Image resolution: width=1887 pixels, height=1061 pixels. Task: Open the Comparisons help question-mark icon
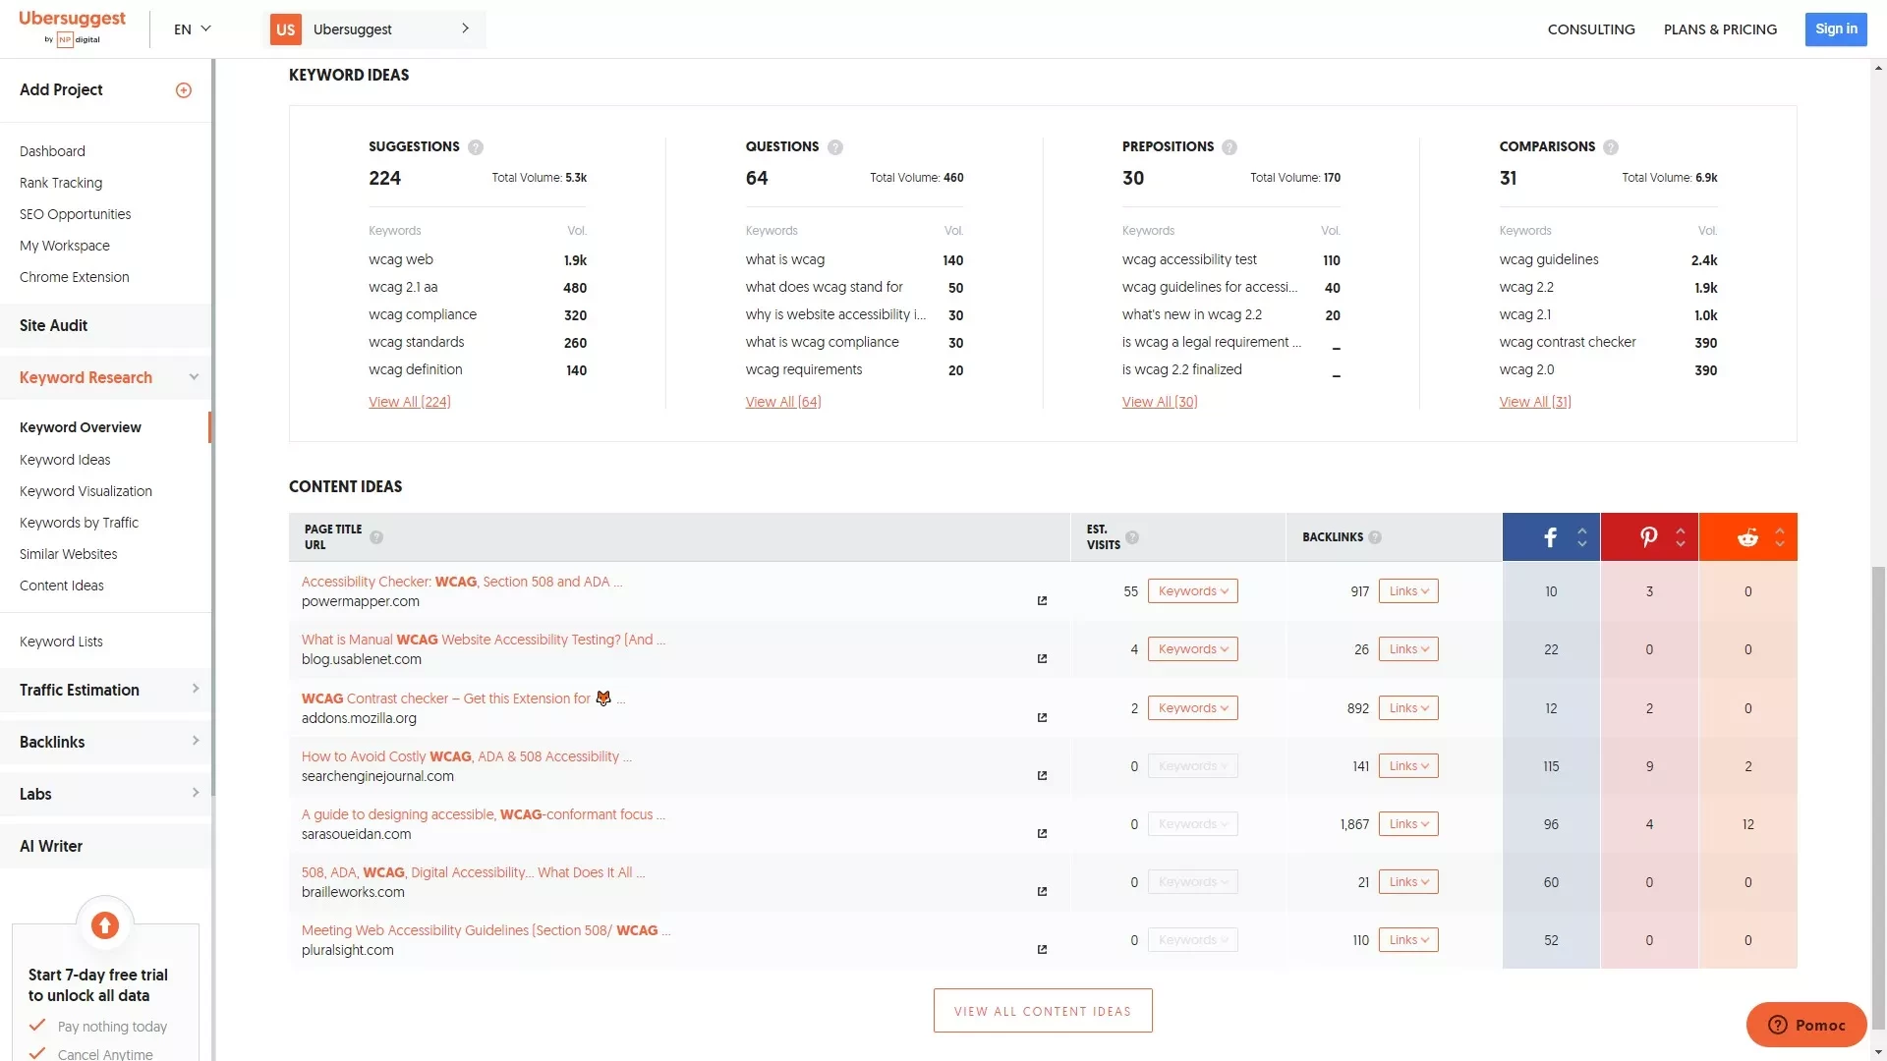point(1611,147)
